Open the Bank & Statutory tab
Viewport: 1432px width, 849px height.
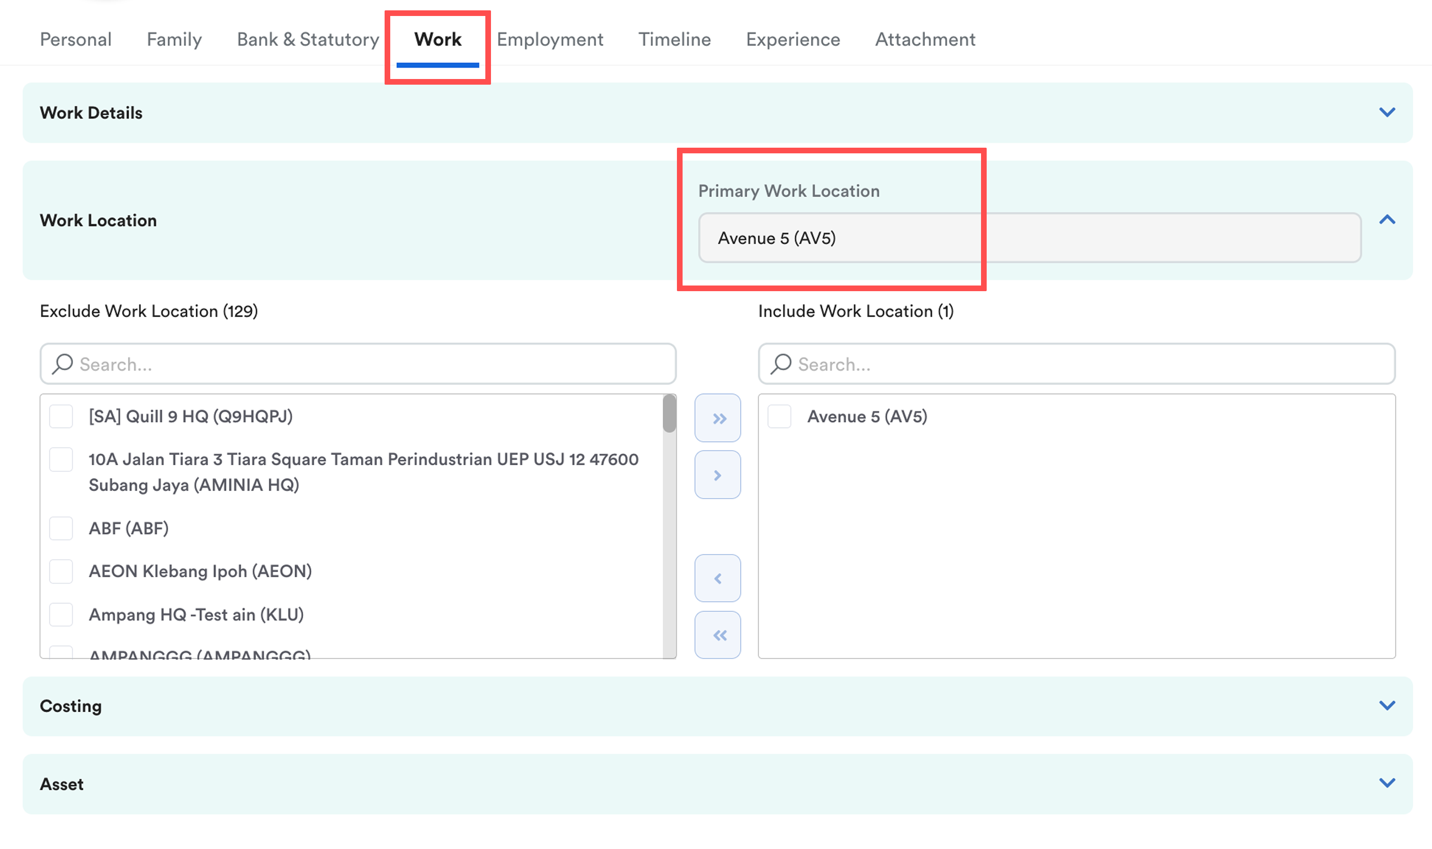point(307,40)
